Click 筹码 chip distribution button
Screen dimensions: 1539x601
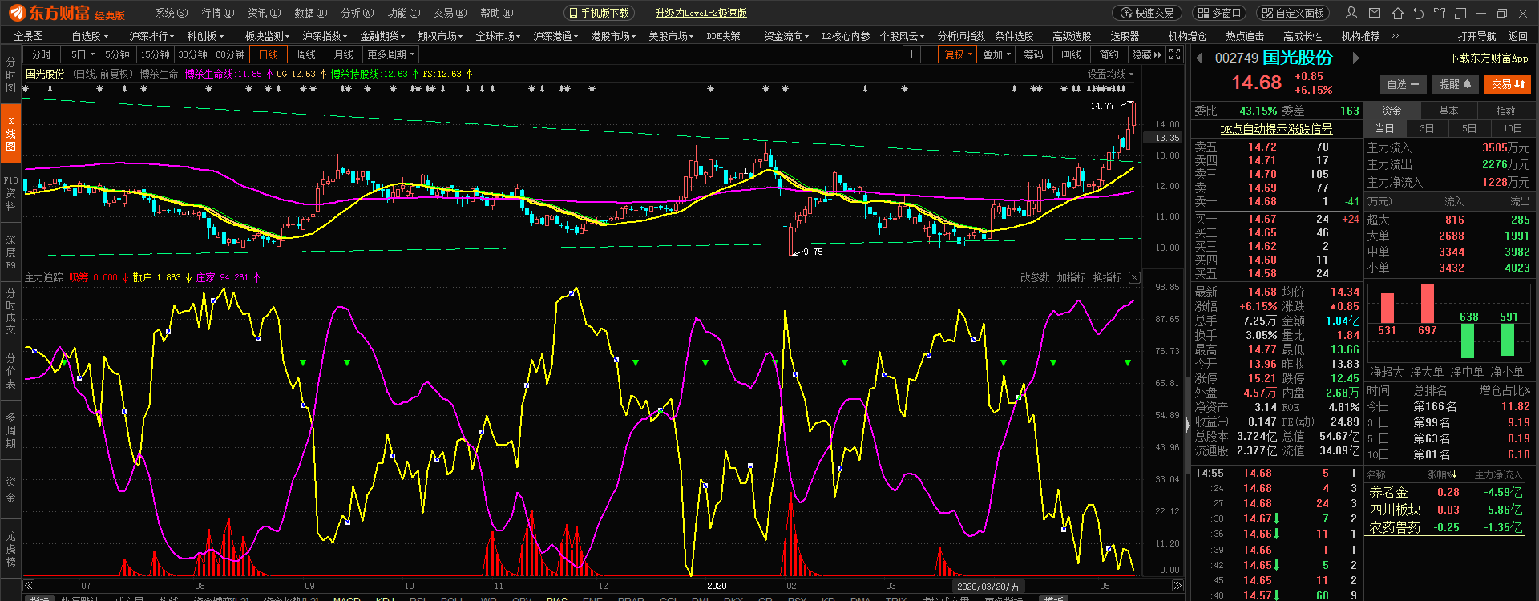click(x=1034, y=54)
